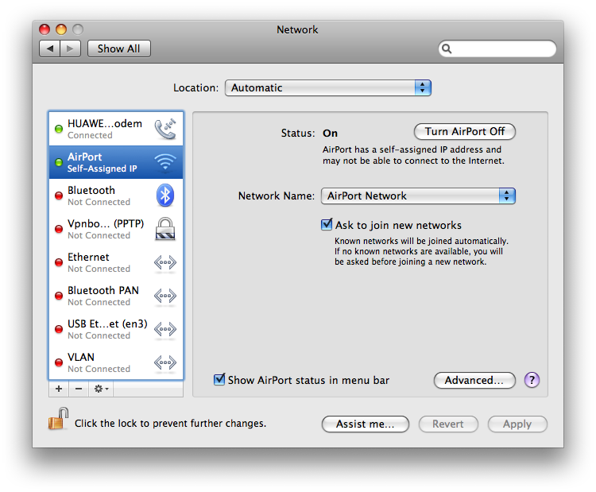
Task: Click the green status dot beside AirPort
Action: point(59,162)
